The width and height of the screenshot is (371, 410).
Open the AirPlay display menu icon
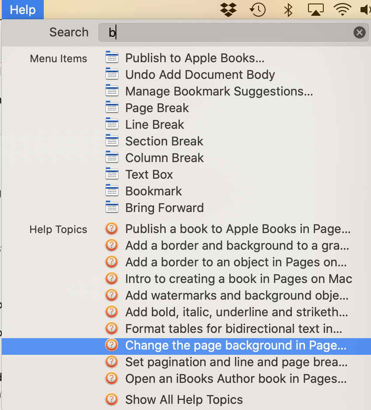tap(315, 10)
